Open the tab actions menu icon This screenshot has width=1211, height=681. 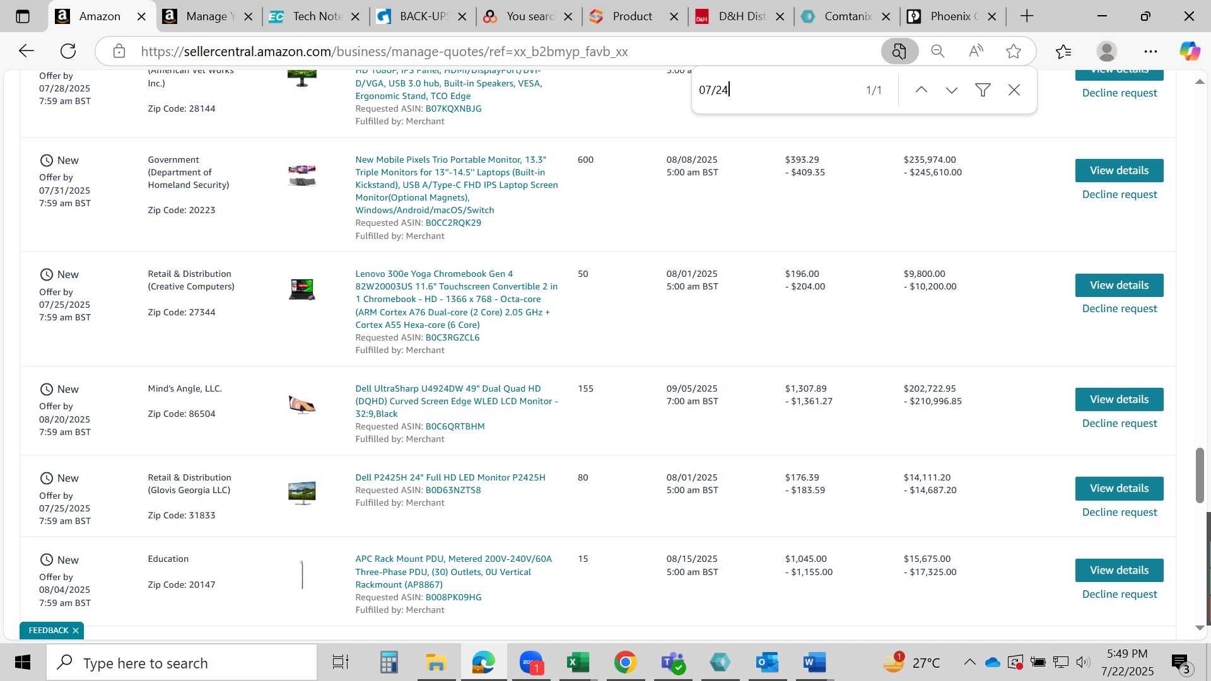pos(23,16)
